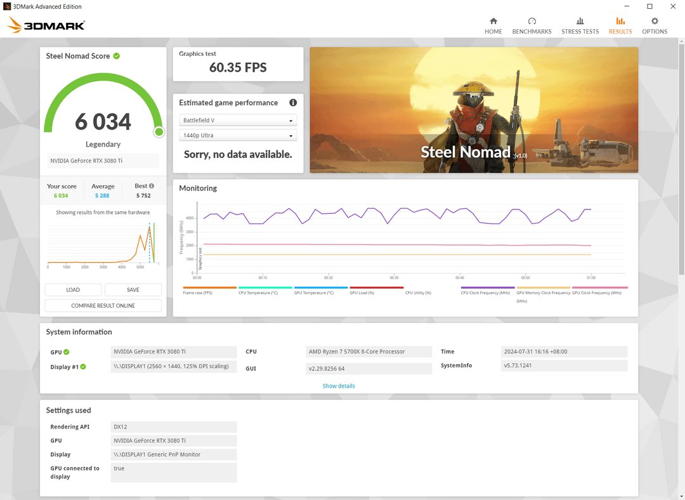Click the DISPLAY1 2560 × 1440 value
The width and height of the screenshot is (685, 500).
174,366
